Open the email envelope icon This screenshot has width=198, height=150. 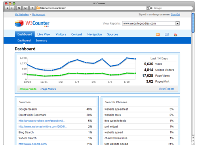167,34
